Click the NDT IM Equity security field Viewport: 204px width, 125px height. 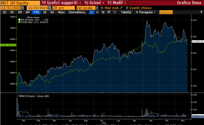pos(20,3)
